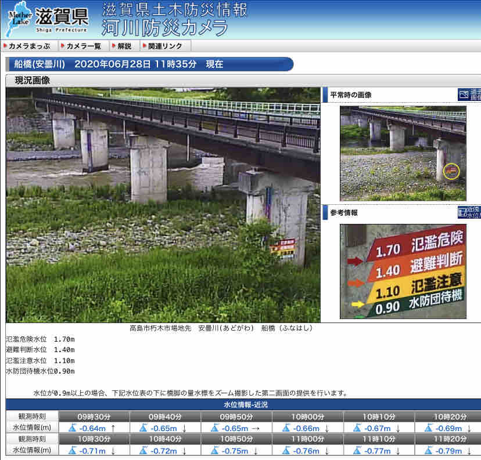Click the 氾濫注意水位 1.10m line

[x=40, y=360]
